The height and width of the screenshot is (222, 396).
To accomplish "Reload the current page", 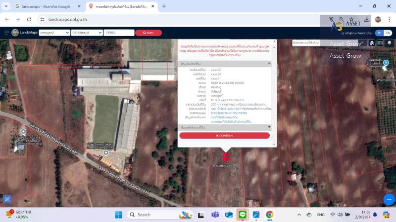I will pos(29,19).
